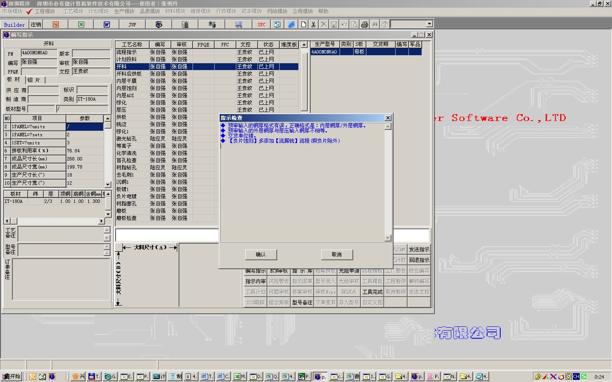The height and width of the screenshot is (382, 612).
Task: Click the 发送指示 button
Action: click(419, 250)
